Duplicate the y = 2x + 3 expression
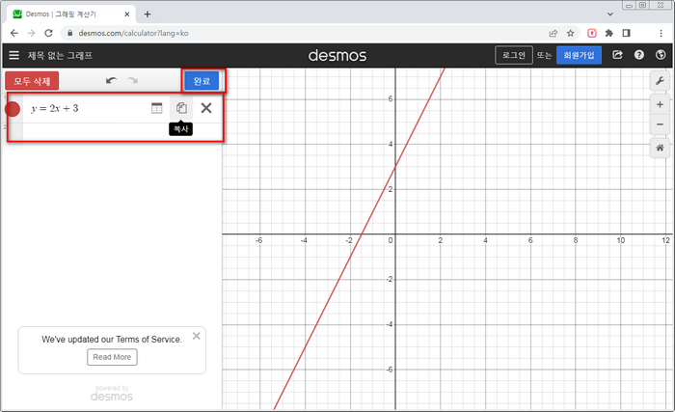The width and height of the screenshot is (675, 412). (x=181, y=108)
